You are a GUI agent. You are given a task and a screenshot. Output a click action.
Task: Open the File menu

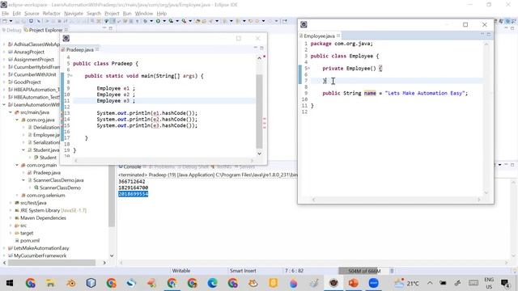pos(6,14)
